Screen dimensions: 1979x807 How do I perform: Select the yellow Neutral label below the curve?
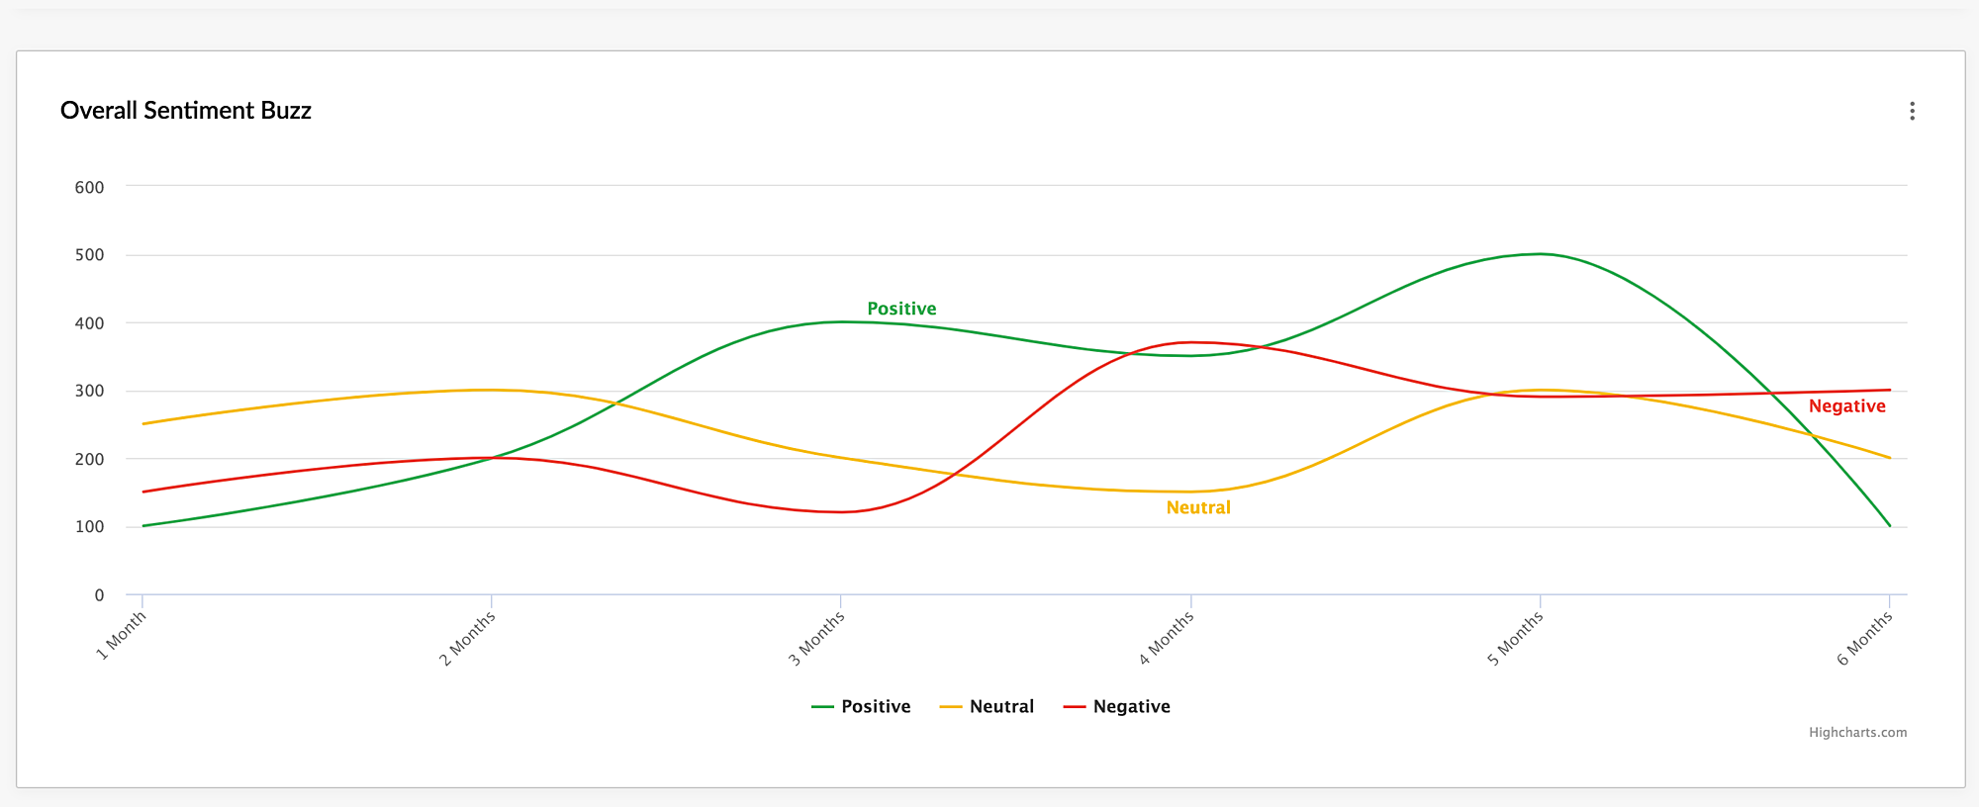pos(1198,507)
